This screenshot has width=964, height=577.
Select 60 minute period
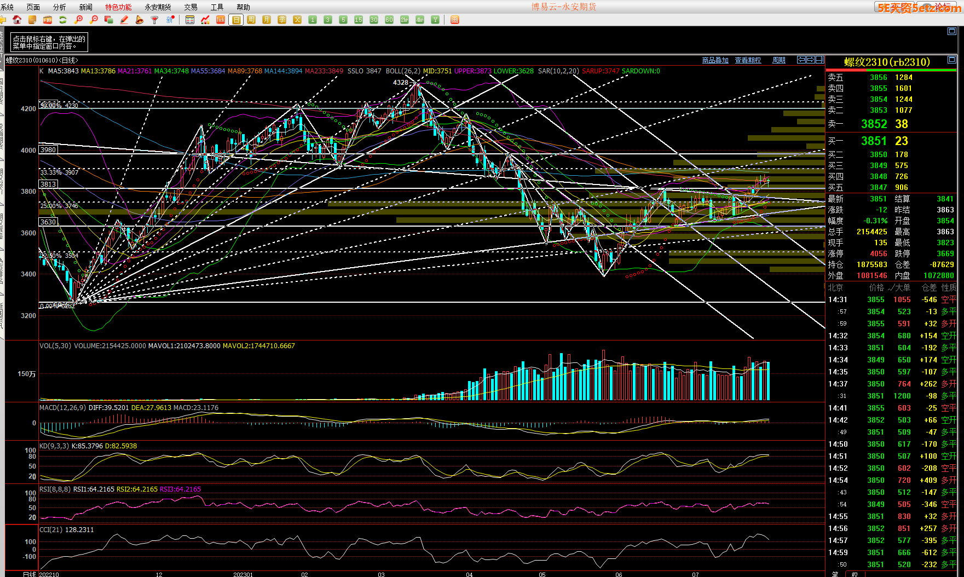point(389,20)
